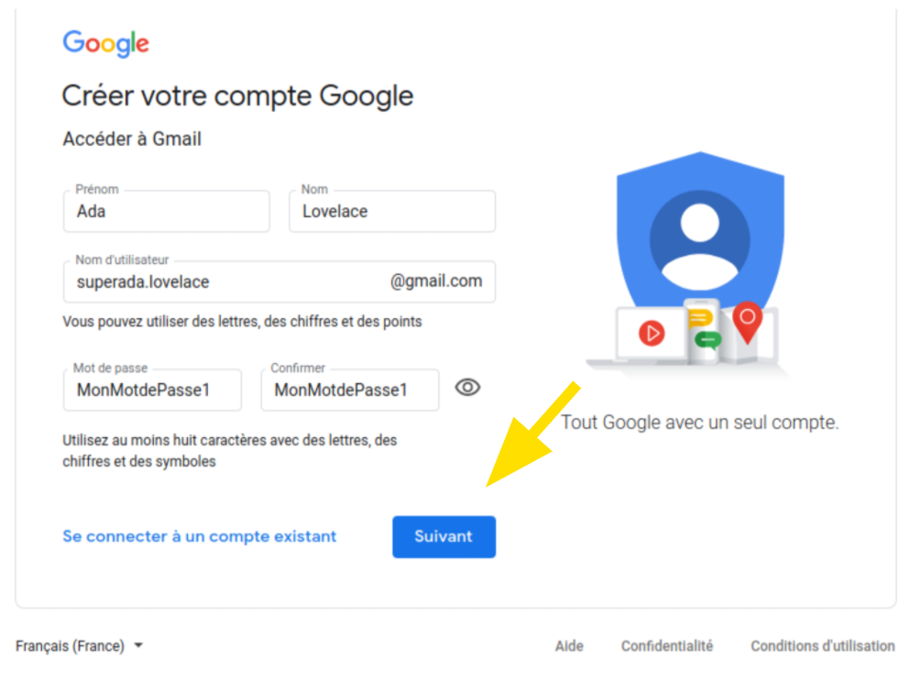Viewport: 910px width, 692px height.
Task: Click the user avatar in blue shield
Action: point(700,241)
